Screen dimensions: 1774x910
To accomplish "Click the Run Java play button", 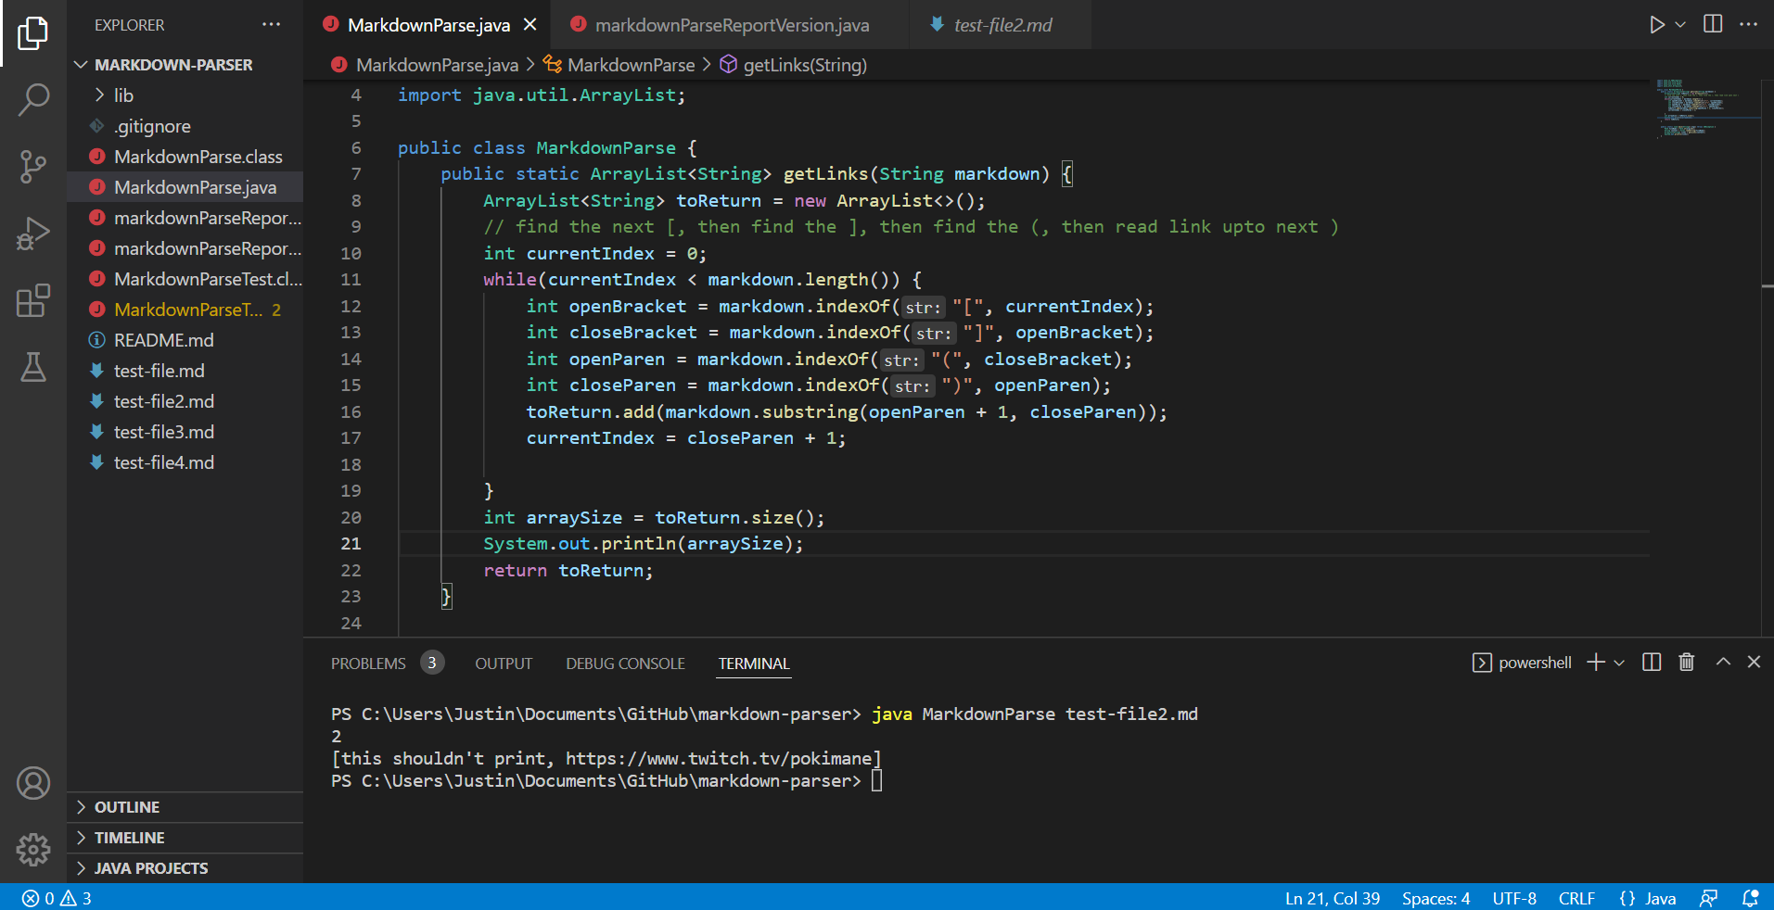I will click(1656, 25).
